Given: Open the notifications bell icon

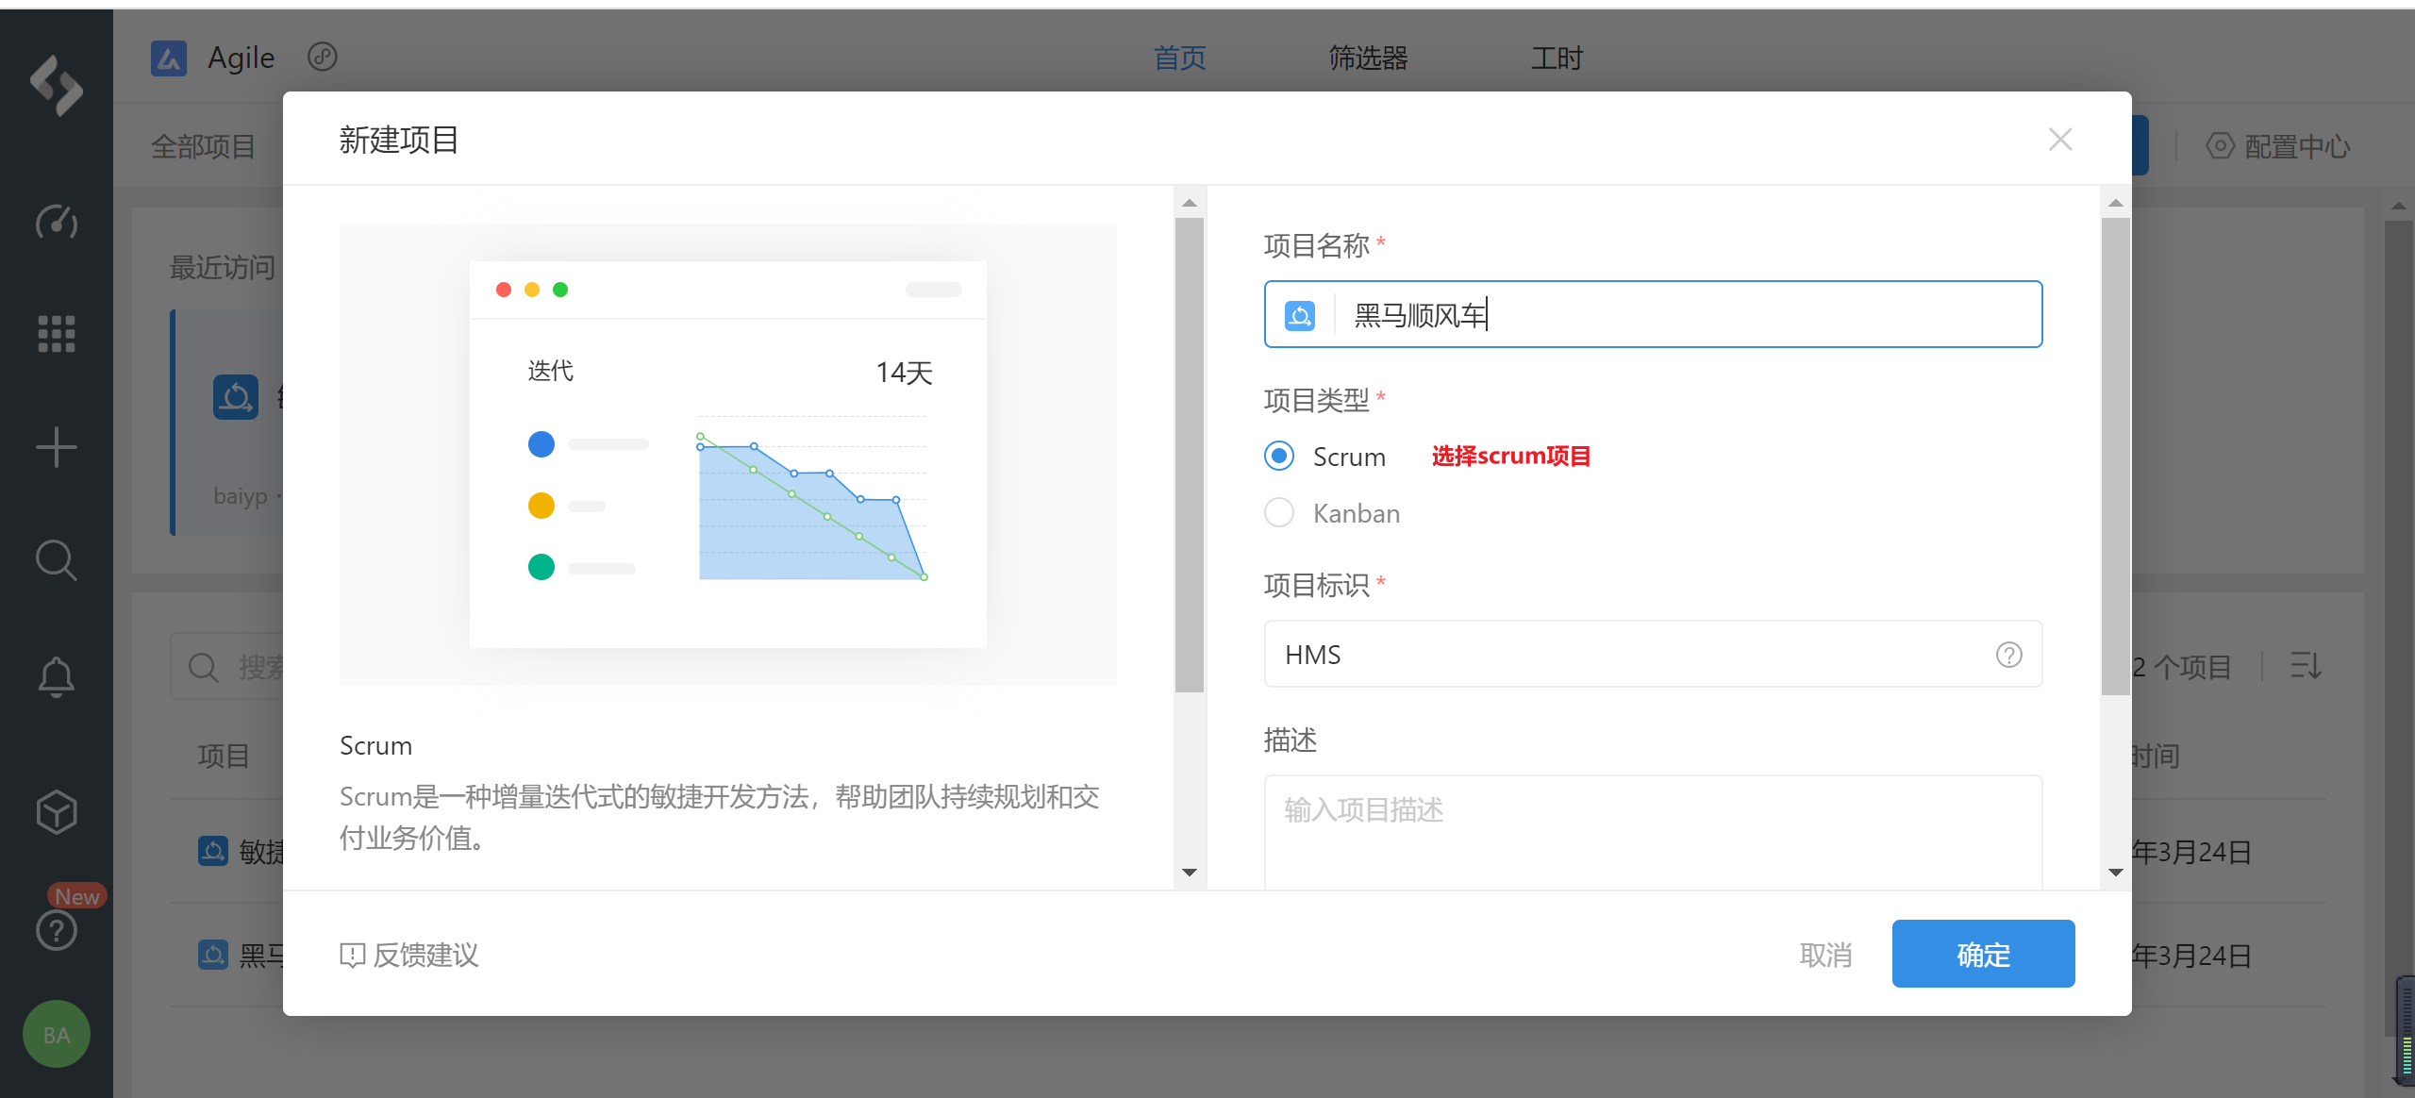Looking at the screenshot, I should point(57,676).
